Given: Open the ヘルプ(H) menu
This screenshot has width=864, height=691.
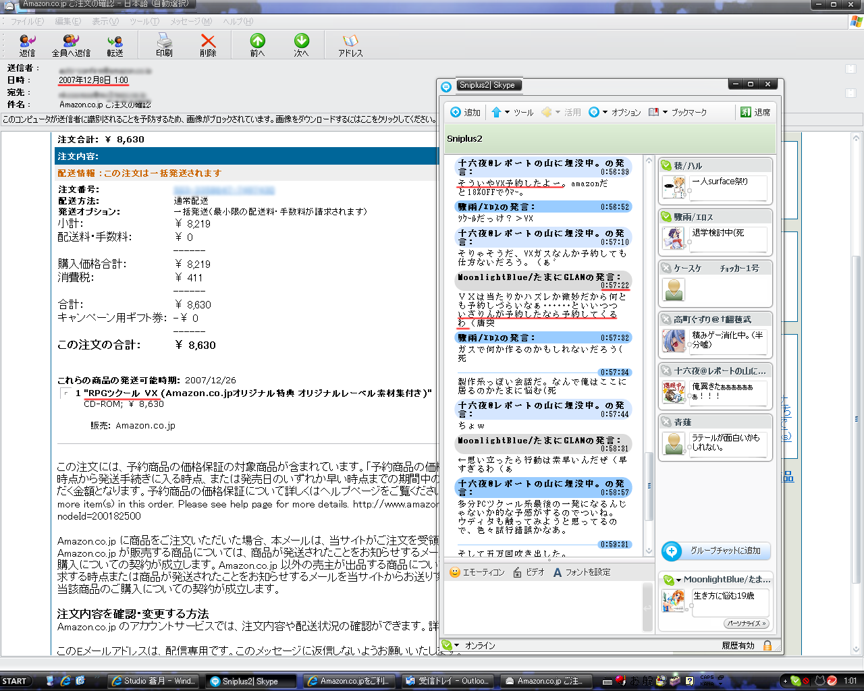Looking at the screenshot, I should coord(238,22).
